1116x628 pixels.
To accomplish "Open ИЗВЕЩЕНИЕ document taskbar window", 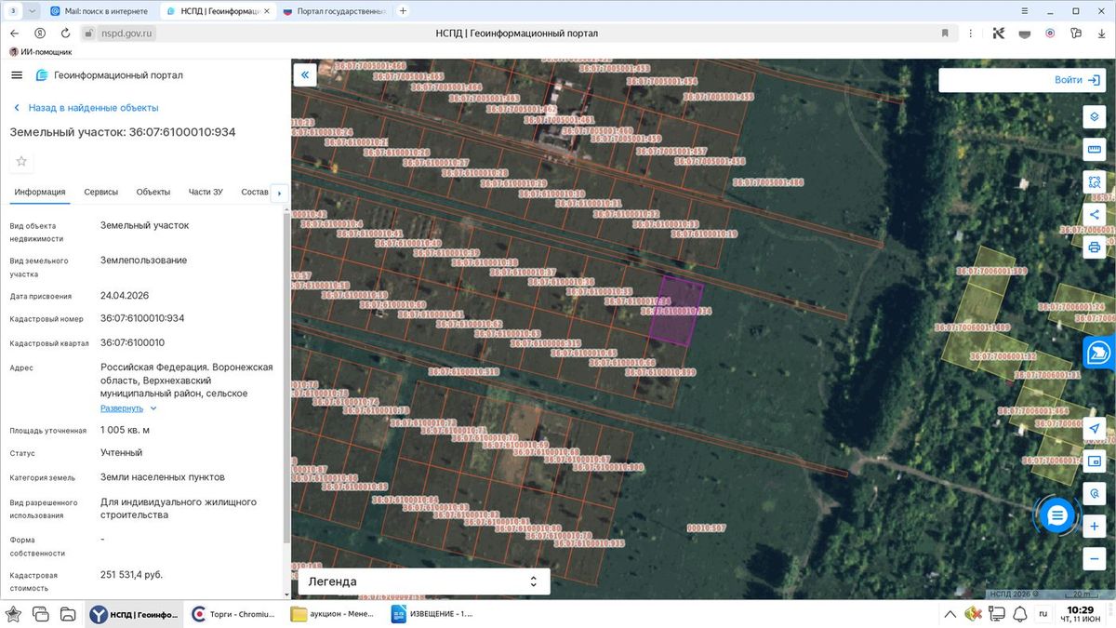I will point(432,614).
